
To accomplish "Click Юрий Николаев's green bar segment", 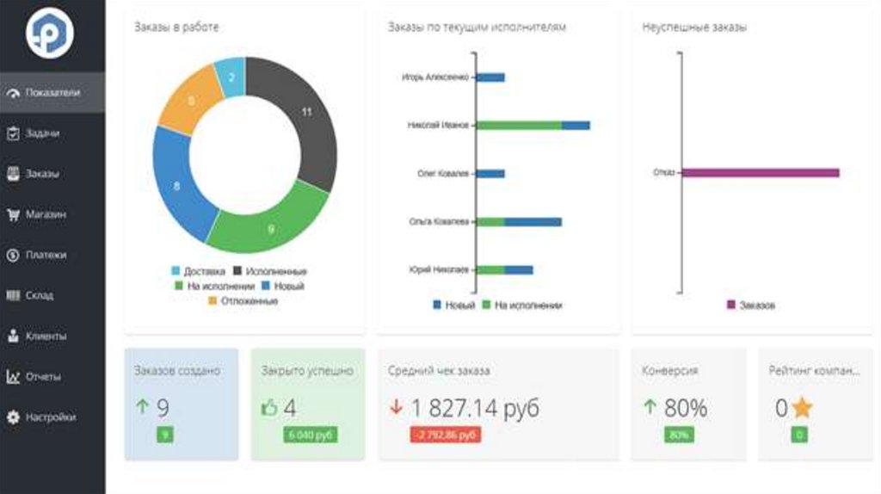I will coord(490,270).
